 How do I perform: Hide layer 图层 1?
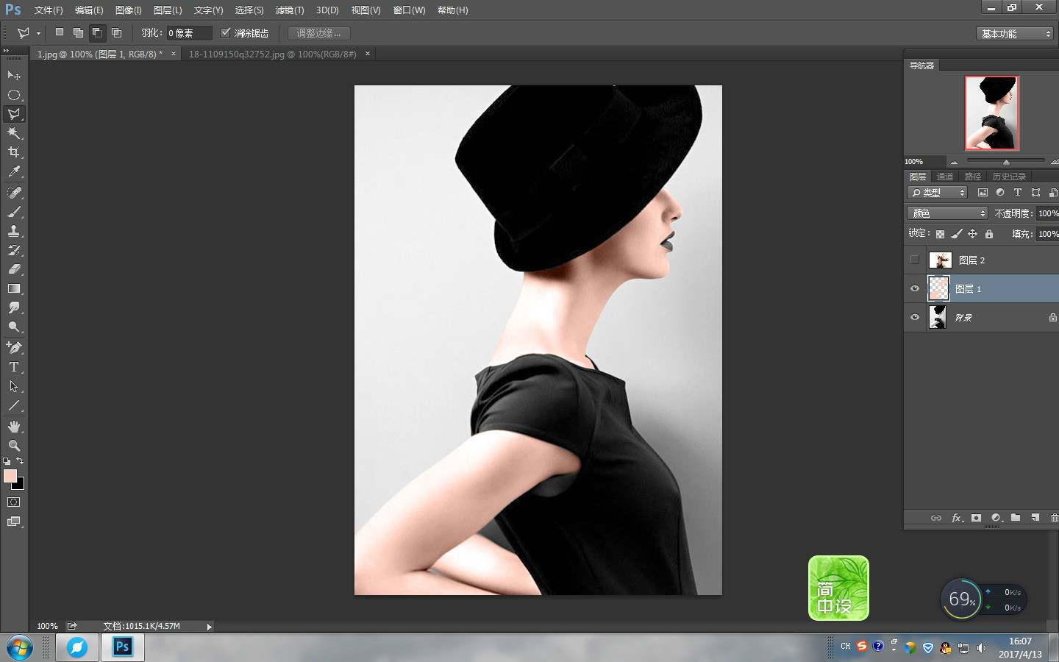point(915,288)
